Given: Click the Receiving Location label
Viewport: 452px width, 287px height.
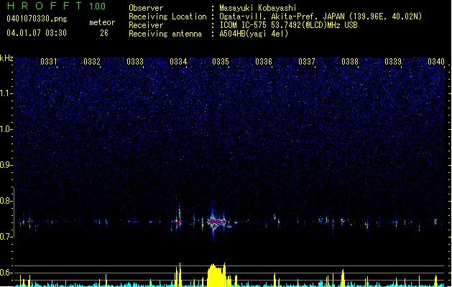Looking at the screenshot, I should pos(167,17).
